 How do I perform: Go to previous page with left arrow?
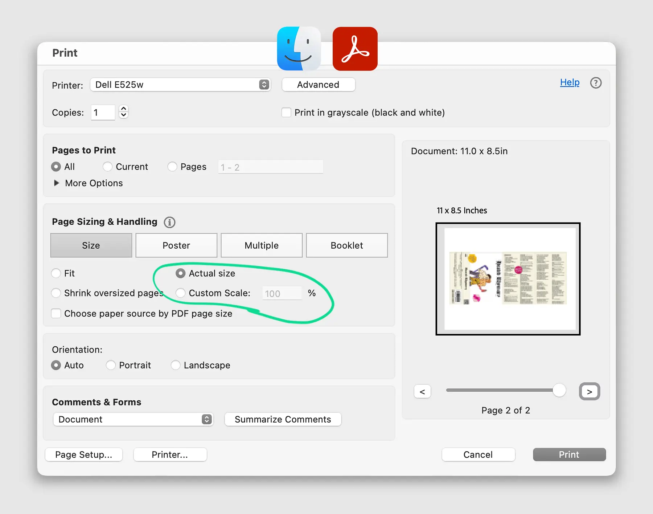click(422, 391)
